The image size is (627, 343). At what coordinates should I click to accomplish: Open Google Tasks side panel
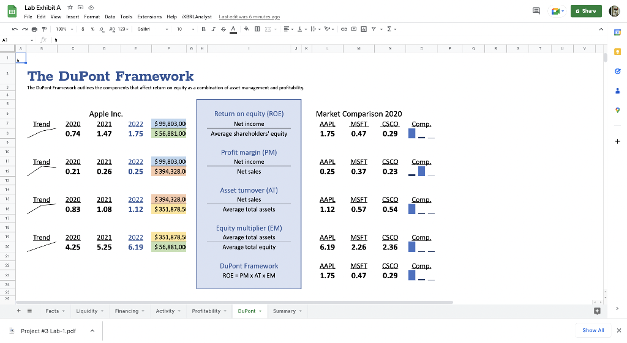point(617,71)
